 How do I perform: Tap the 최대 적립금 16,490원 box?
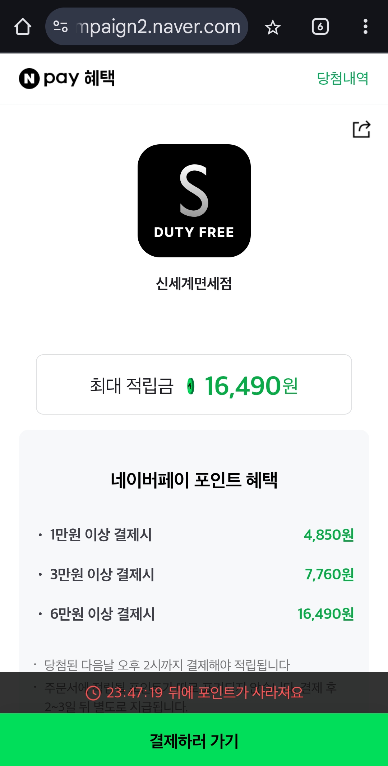(x=194, y=384)
